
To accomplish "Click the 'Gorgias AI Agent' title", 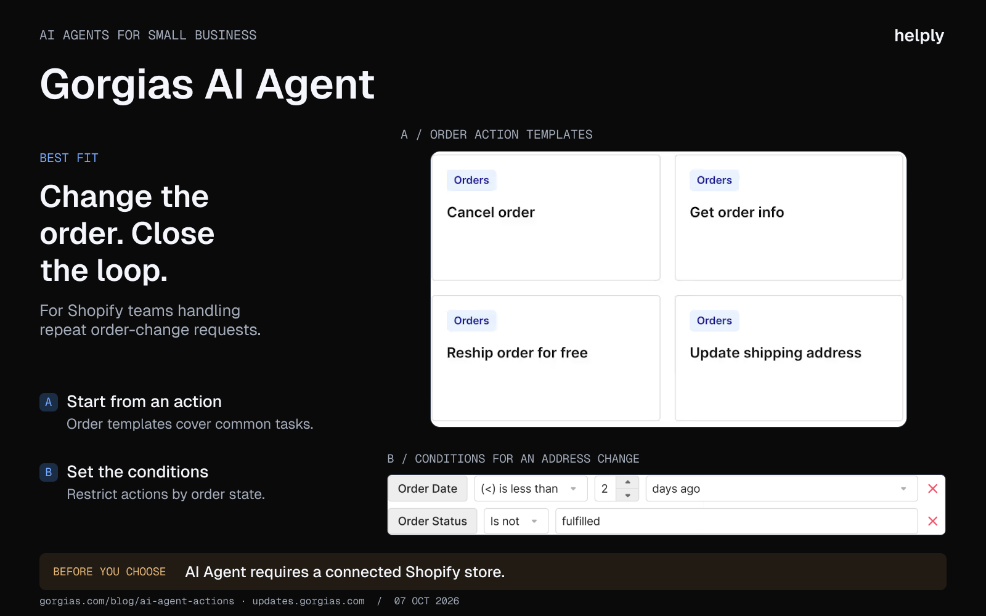I will (207, 84).
